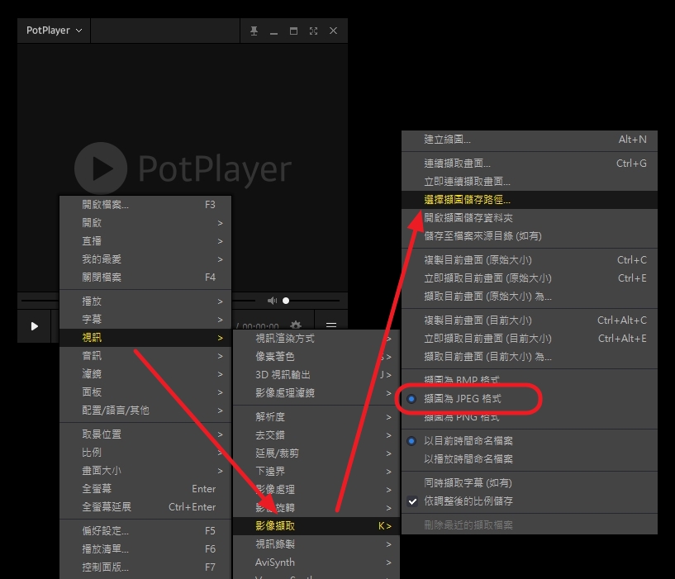Adjust the volume slider handle
This screenshot has width=675, height=579.
[286, 301]
